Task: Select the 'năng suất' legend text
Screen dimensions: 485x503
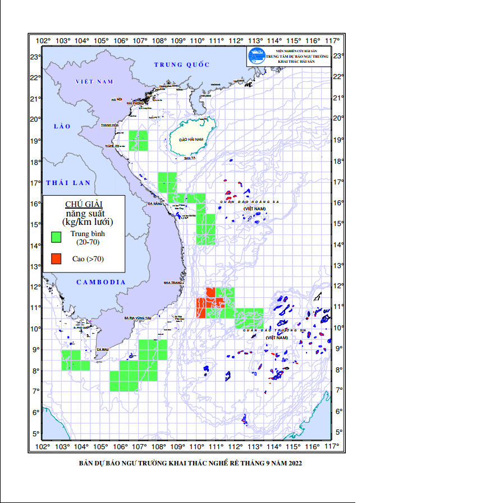Action: [x=85, y=213]
